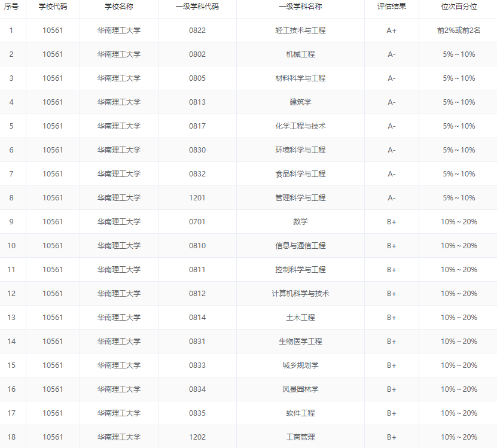
Task: Select the 食品科学与工程 subject cell
Action: (300, 173)
